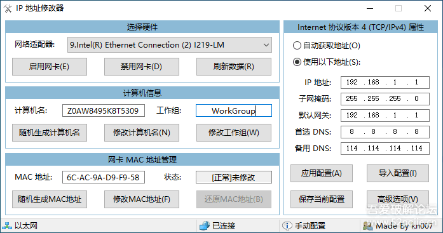The image size is (443, 233).
Task: Focus the 工作组 WorkGroup input field
Action: point(234,110)
